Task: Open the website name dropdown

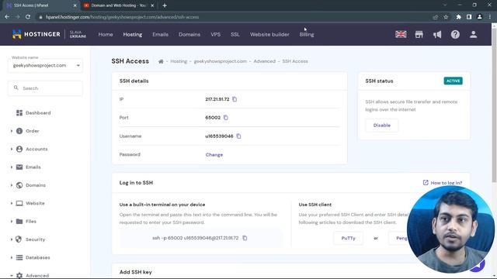Action: coord(45,65)
